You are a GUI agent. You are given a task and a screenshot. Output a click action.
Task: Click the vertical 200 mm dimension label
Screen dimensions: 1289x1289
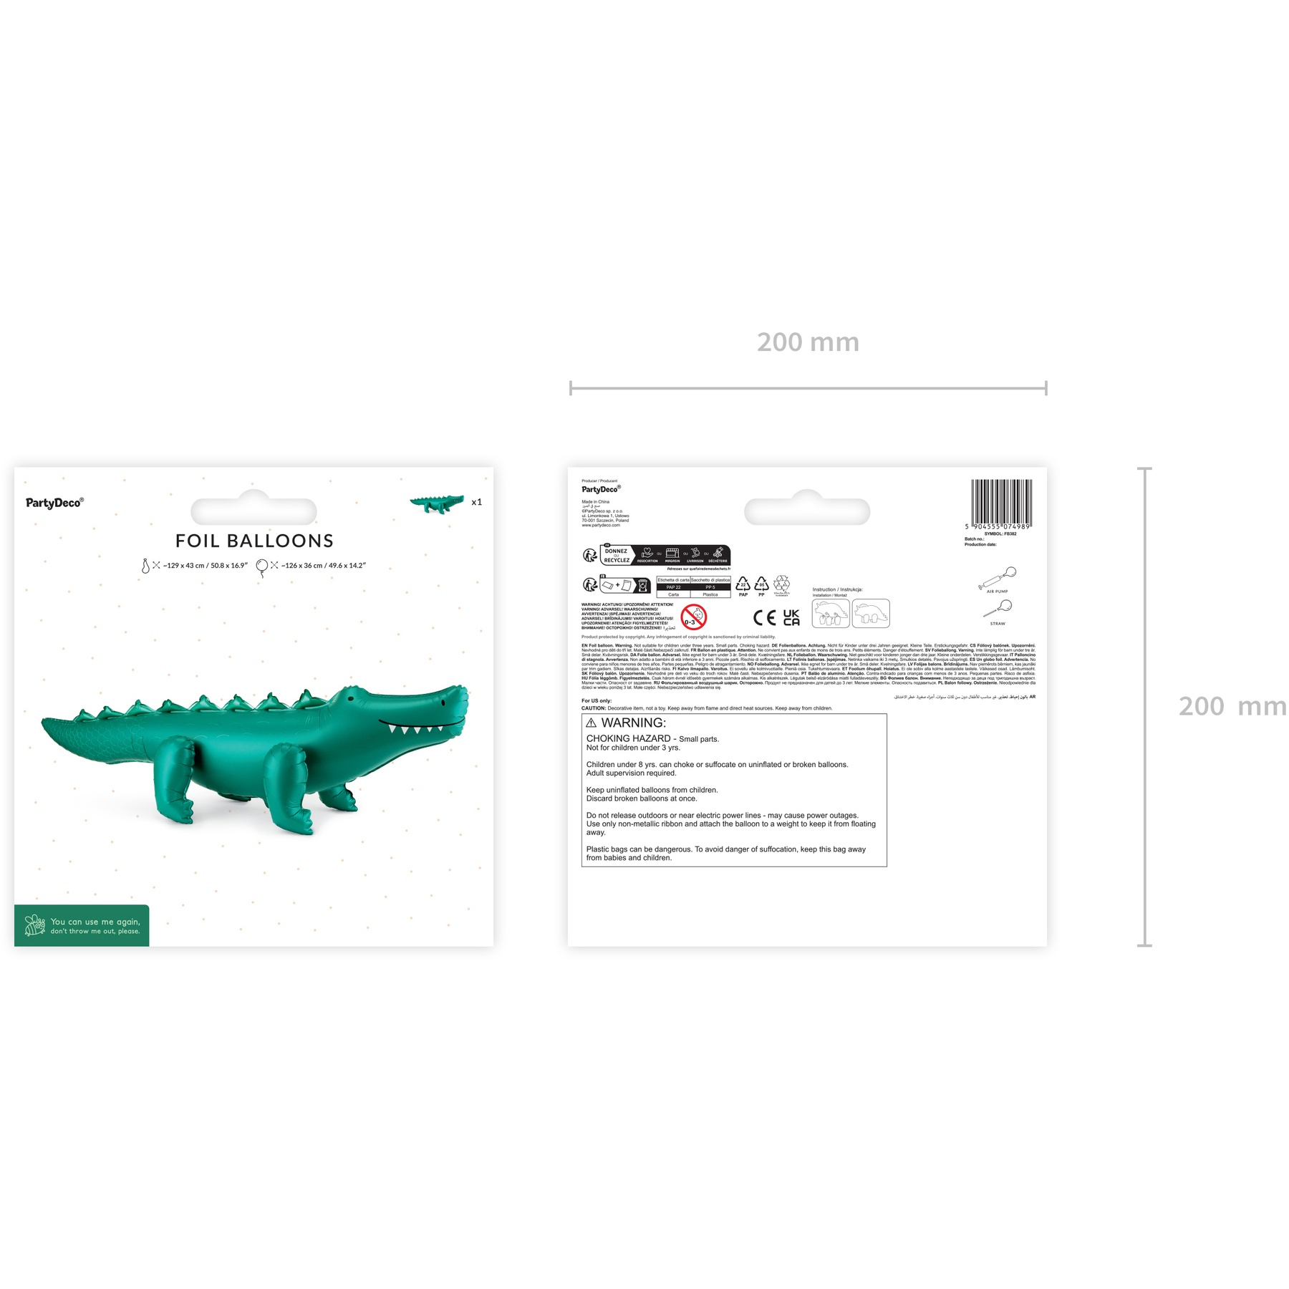pos(1232,706)
